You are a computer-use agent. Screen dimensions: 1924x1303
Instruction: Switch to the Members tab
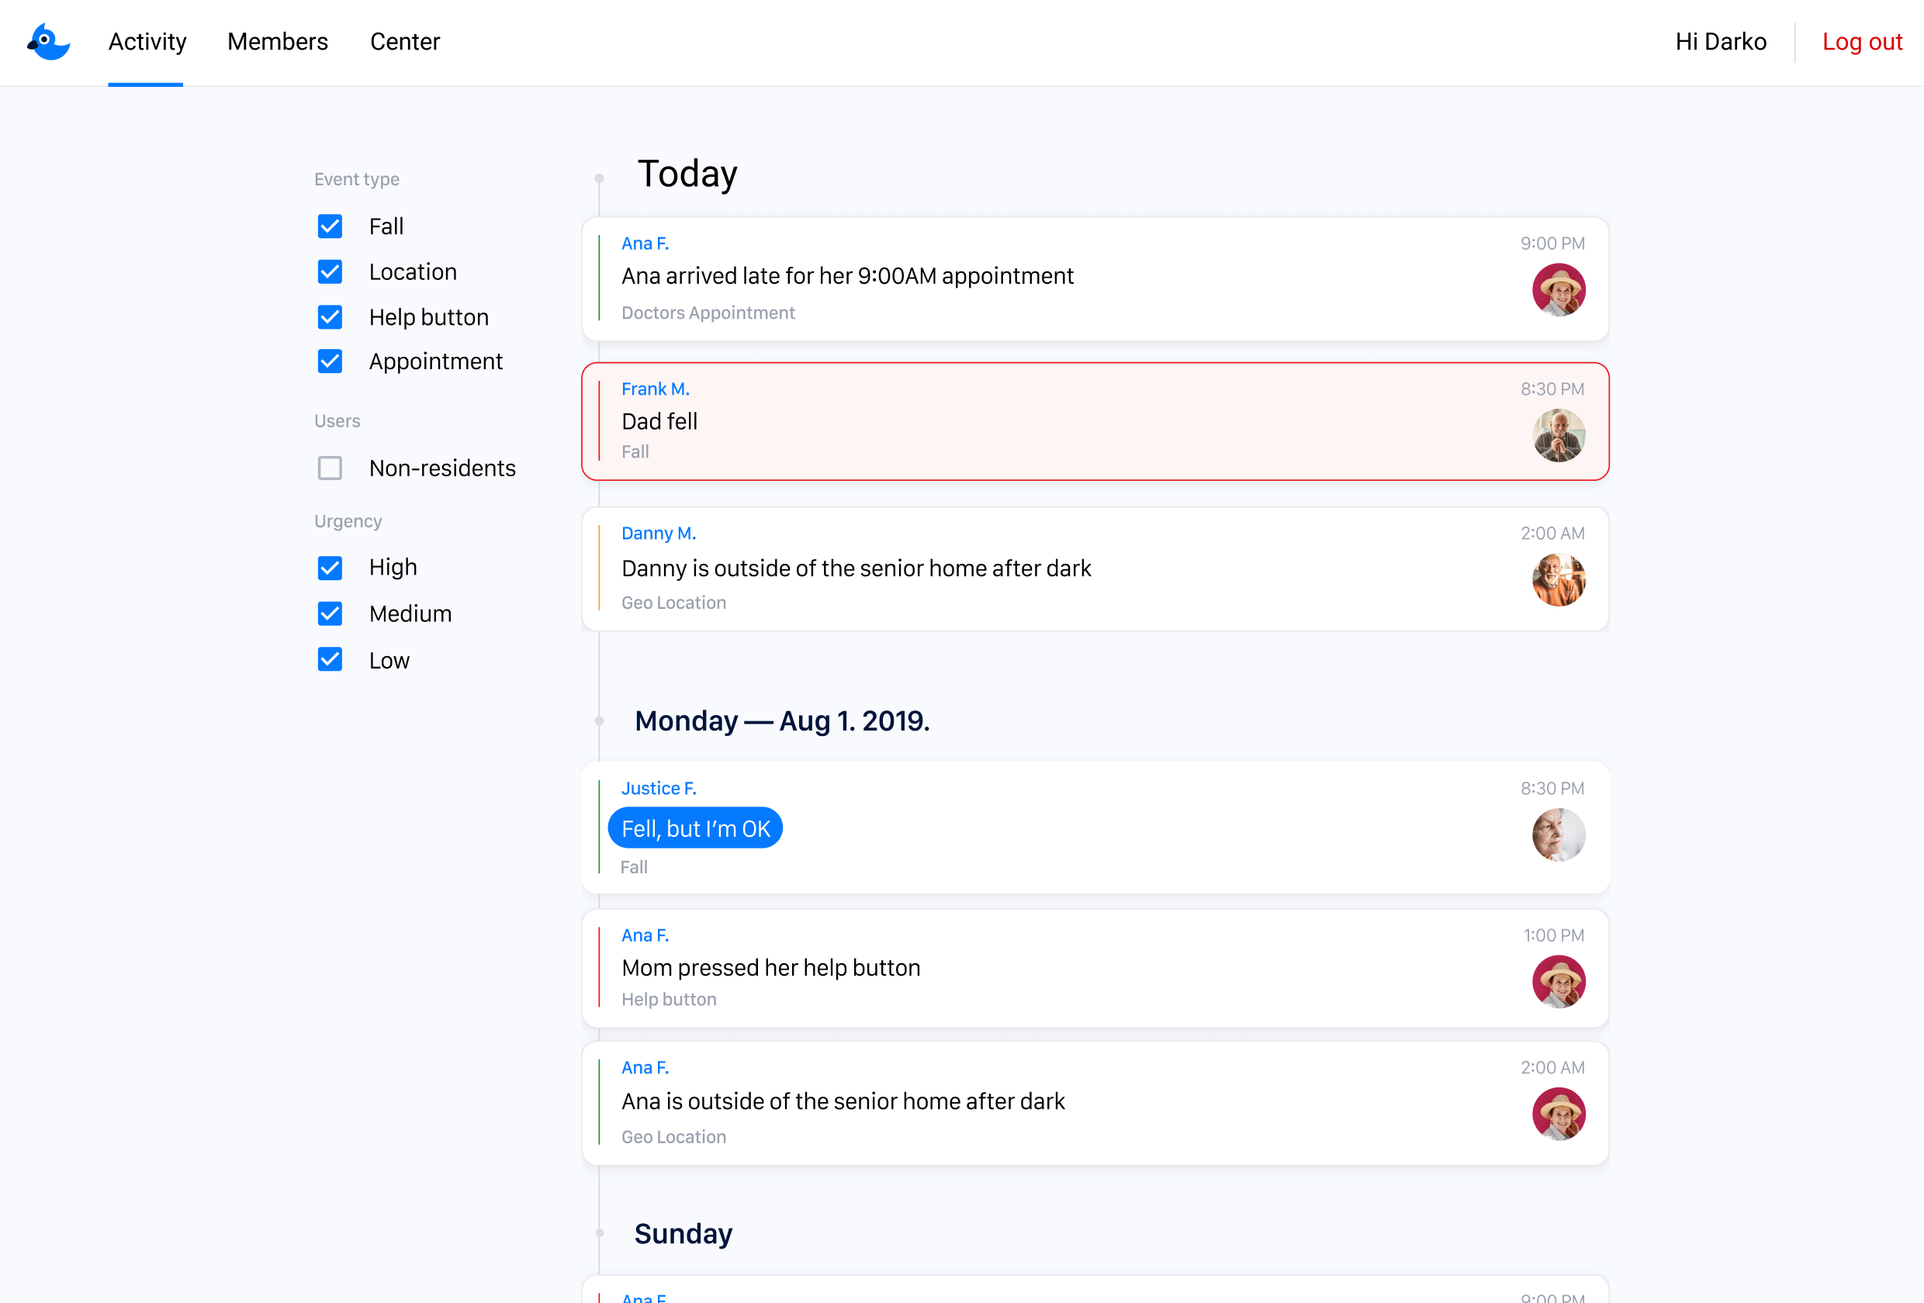[x=277, y=41]
